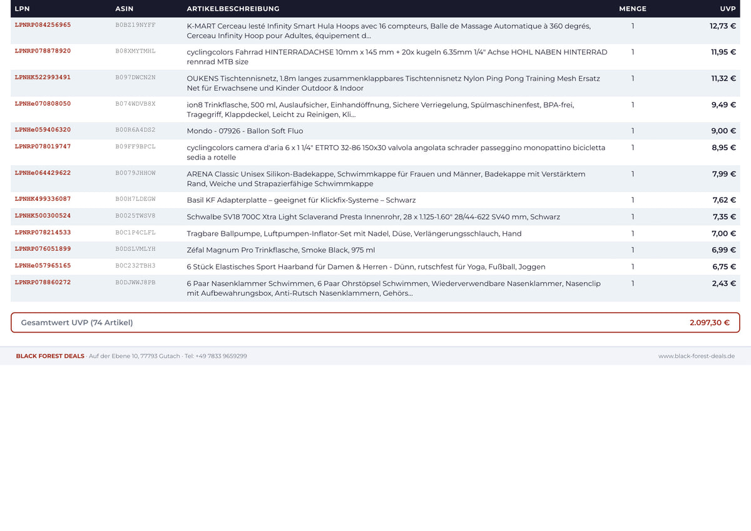Viewport: 751px width, 531px height.
Task: Click the Basil KF Adapterplatte description
Action: 301,200
